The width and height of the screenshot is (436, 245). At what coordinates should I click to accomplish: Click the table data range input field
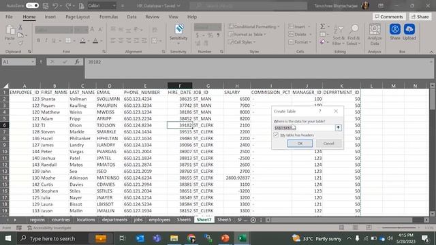point(304,128)
